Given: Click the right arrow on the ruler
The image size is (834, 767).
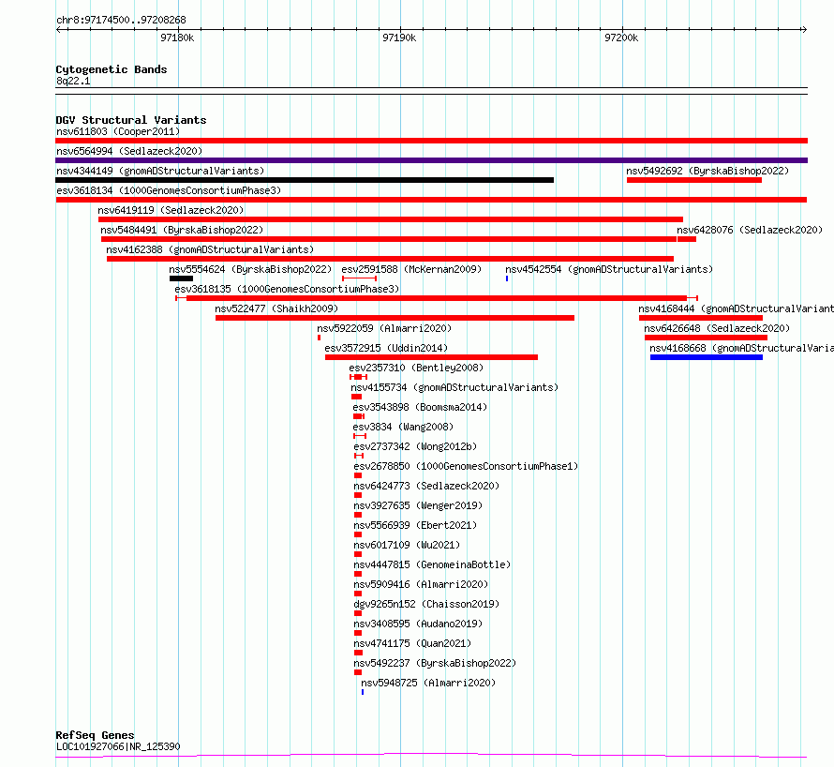Looking at the screenshot, I should (804, 30).
